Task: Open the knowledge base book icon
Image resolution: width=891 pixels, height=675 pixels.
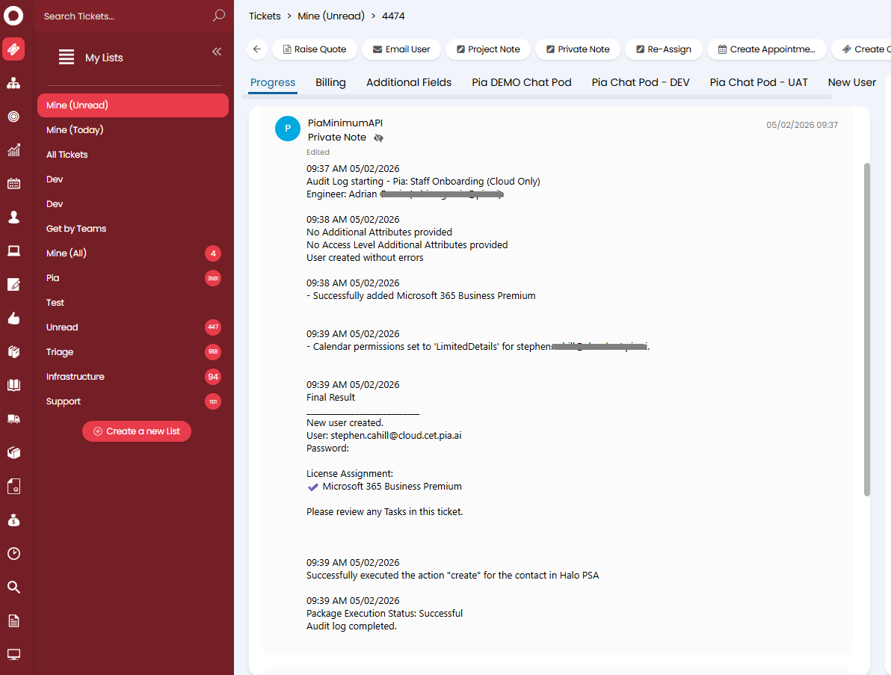Action: pos(13,386)
